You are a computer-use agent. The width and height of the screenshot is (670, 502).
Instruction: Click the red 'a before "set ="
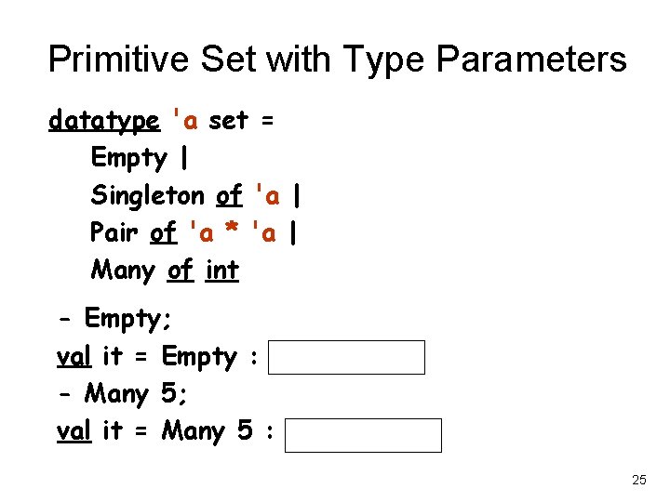point(186,121)
